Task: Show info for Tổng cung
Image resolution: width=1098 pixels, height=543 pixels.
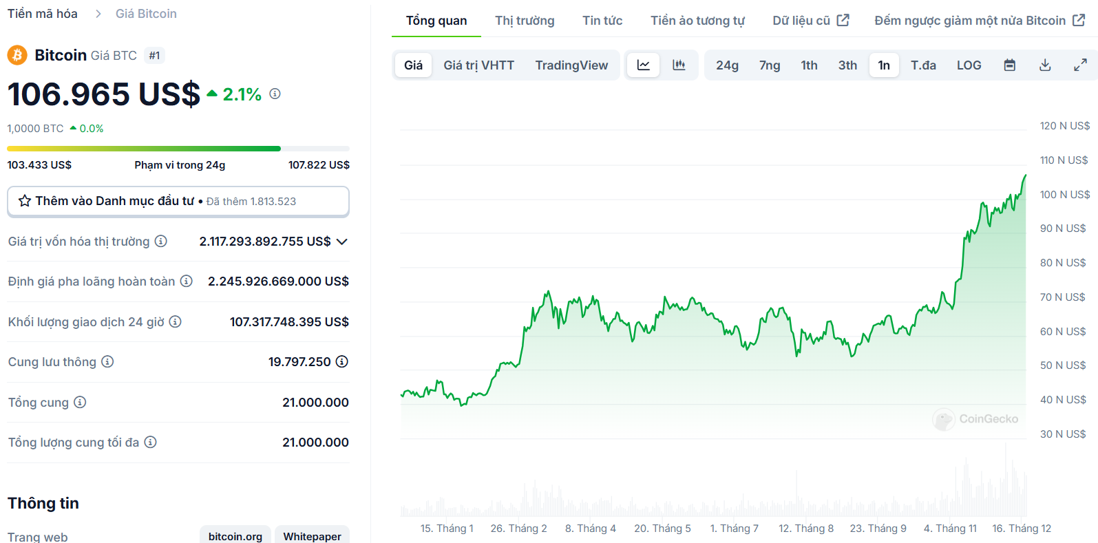Action: (80, 402)
